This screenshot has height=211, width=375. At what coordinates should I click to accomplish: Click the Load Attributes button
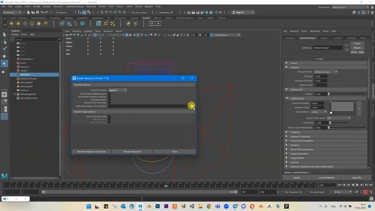click(326, 178)
